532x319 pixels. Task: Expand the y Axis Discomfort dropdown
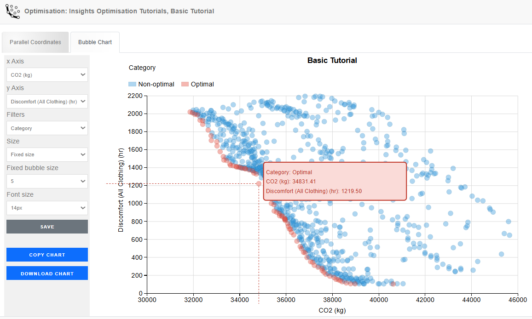click(47, 102)
